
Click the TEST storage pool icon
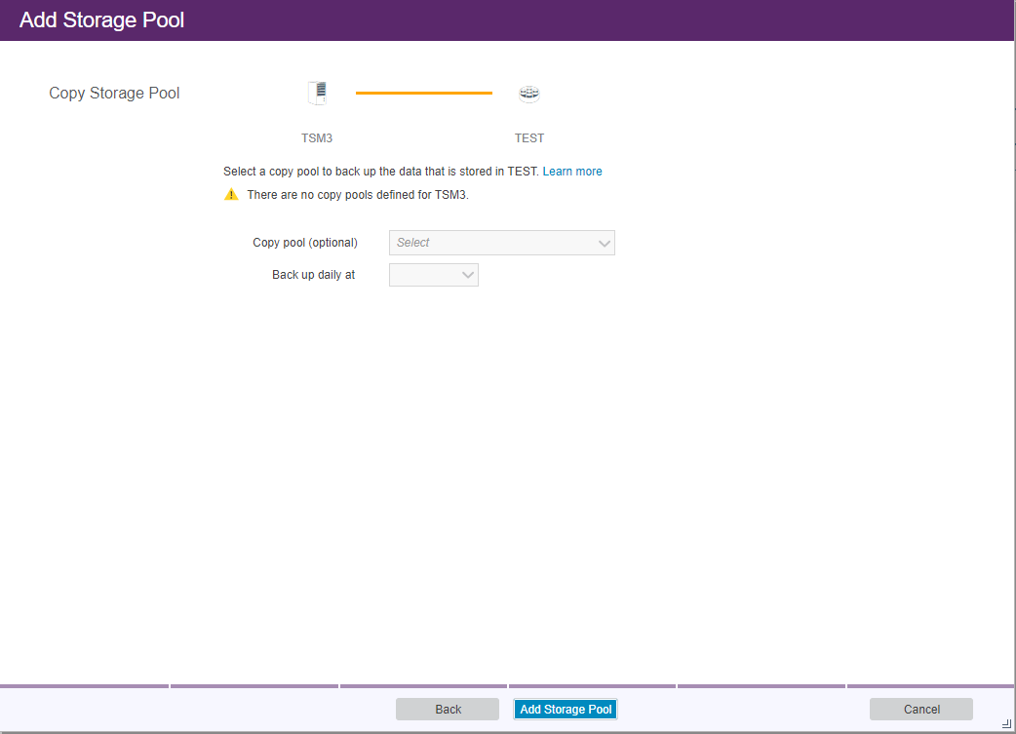pos(528,94)
